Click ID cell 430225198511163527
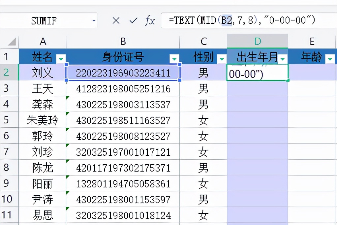The height and width of the screenshot is (225, 337). point(123,120)
